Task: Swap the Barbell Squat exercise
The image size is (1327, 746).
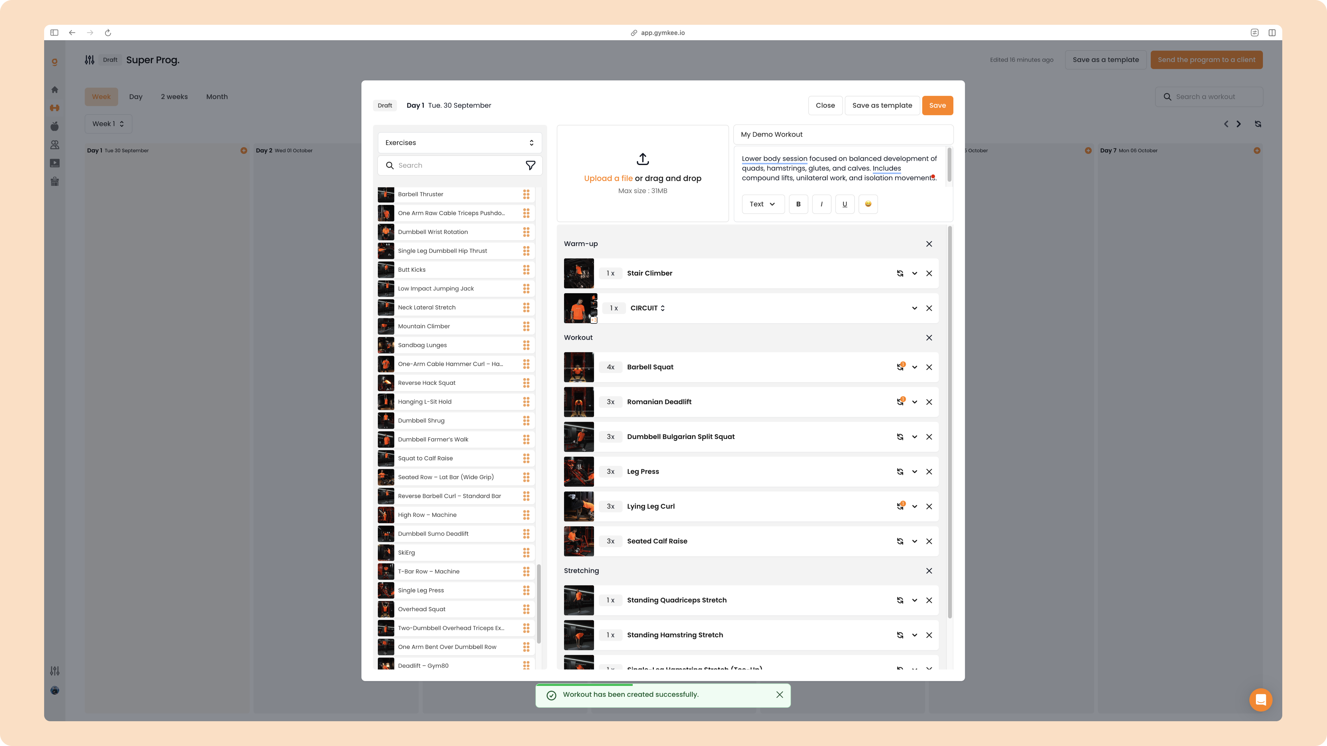Action: pyautogui.click(x=900, y=367)
